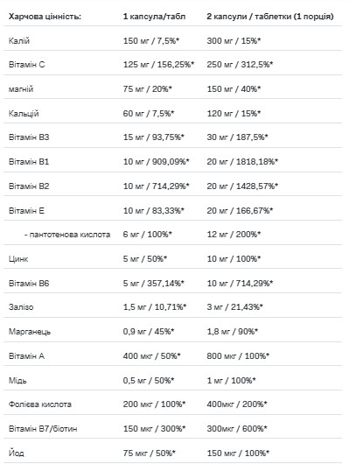Click the Вітамін C row label

click(x=26, y=65)
